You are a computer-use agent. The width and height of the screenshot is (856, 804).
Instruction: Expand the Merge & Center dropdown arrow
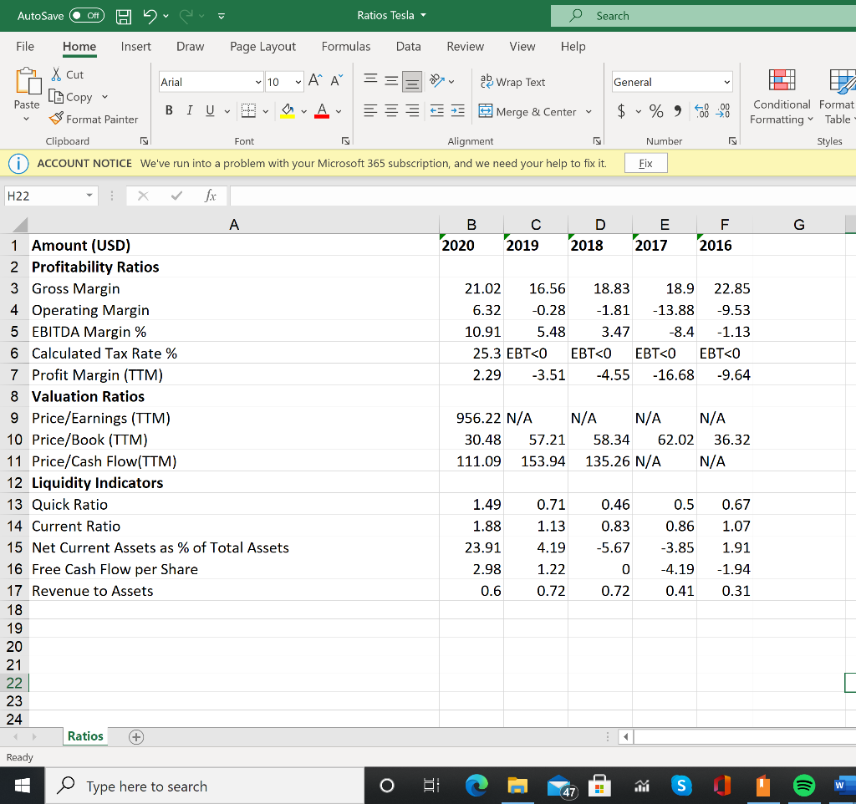pyautogui.click(x=588, y=112)
